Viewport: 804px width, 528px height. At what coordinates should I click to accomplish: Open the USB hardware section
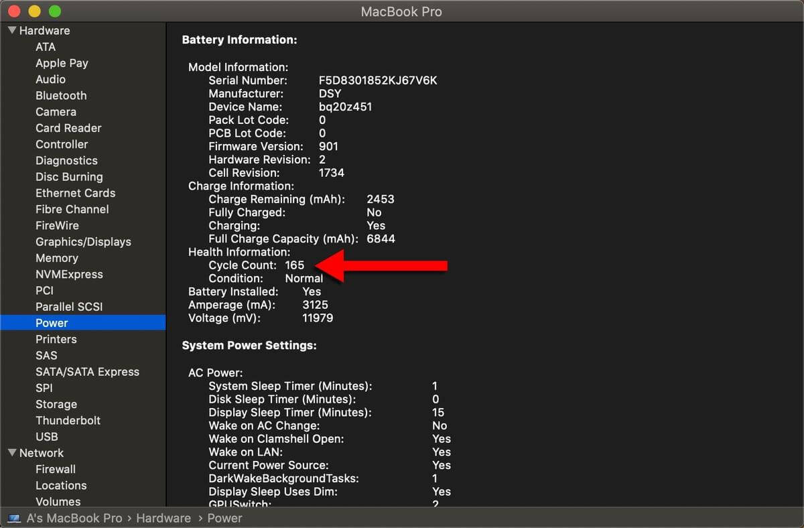click(46, 437)
